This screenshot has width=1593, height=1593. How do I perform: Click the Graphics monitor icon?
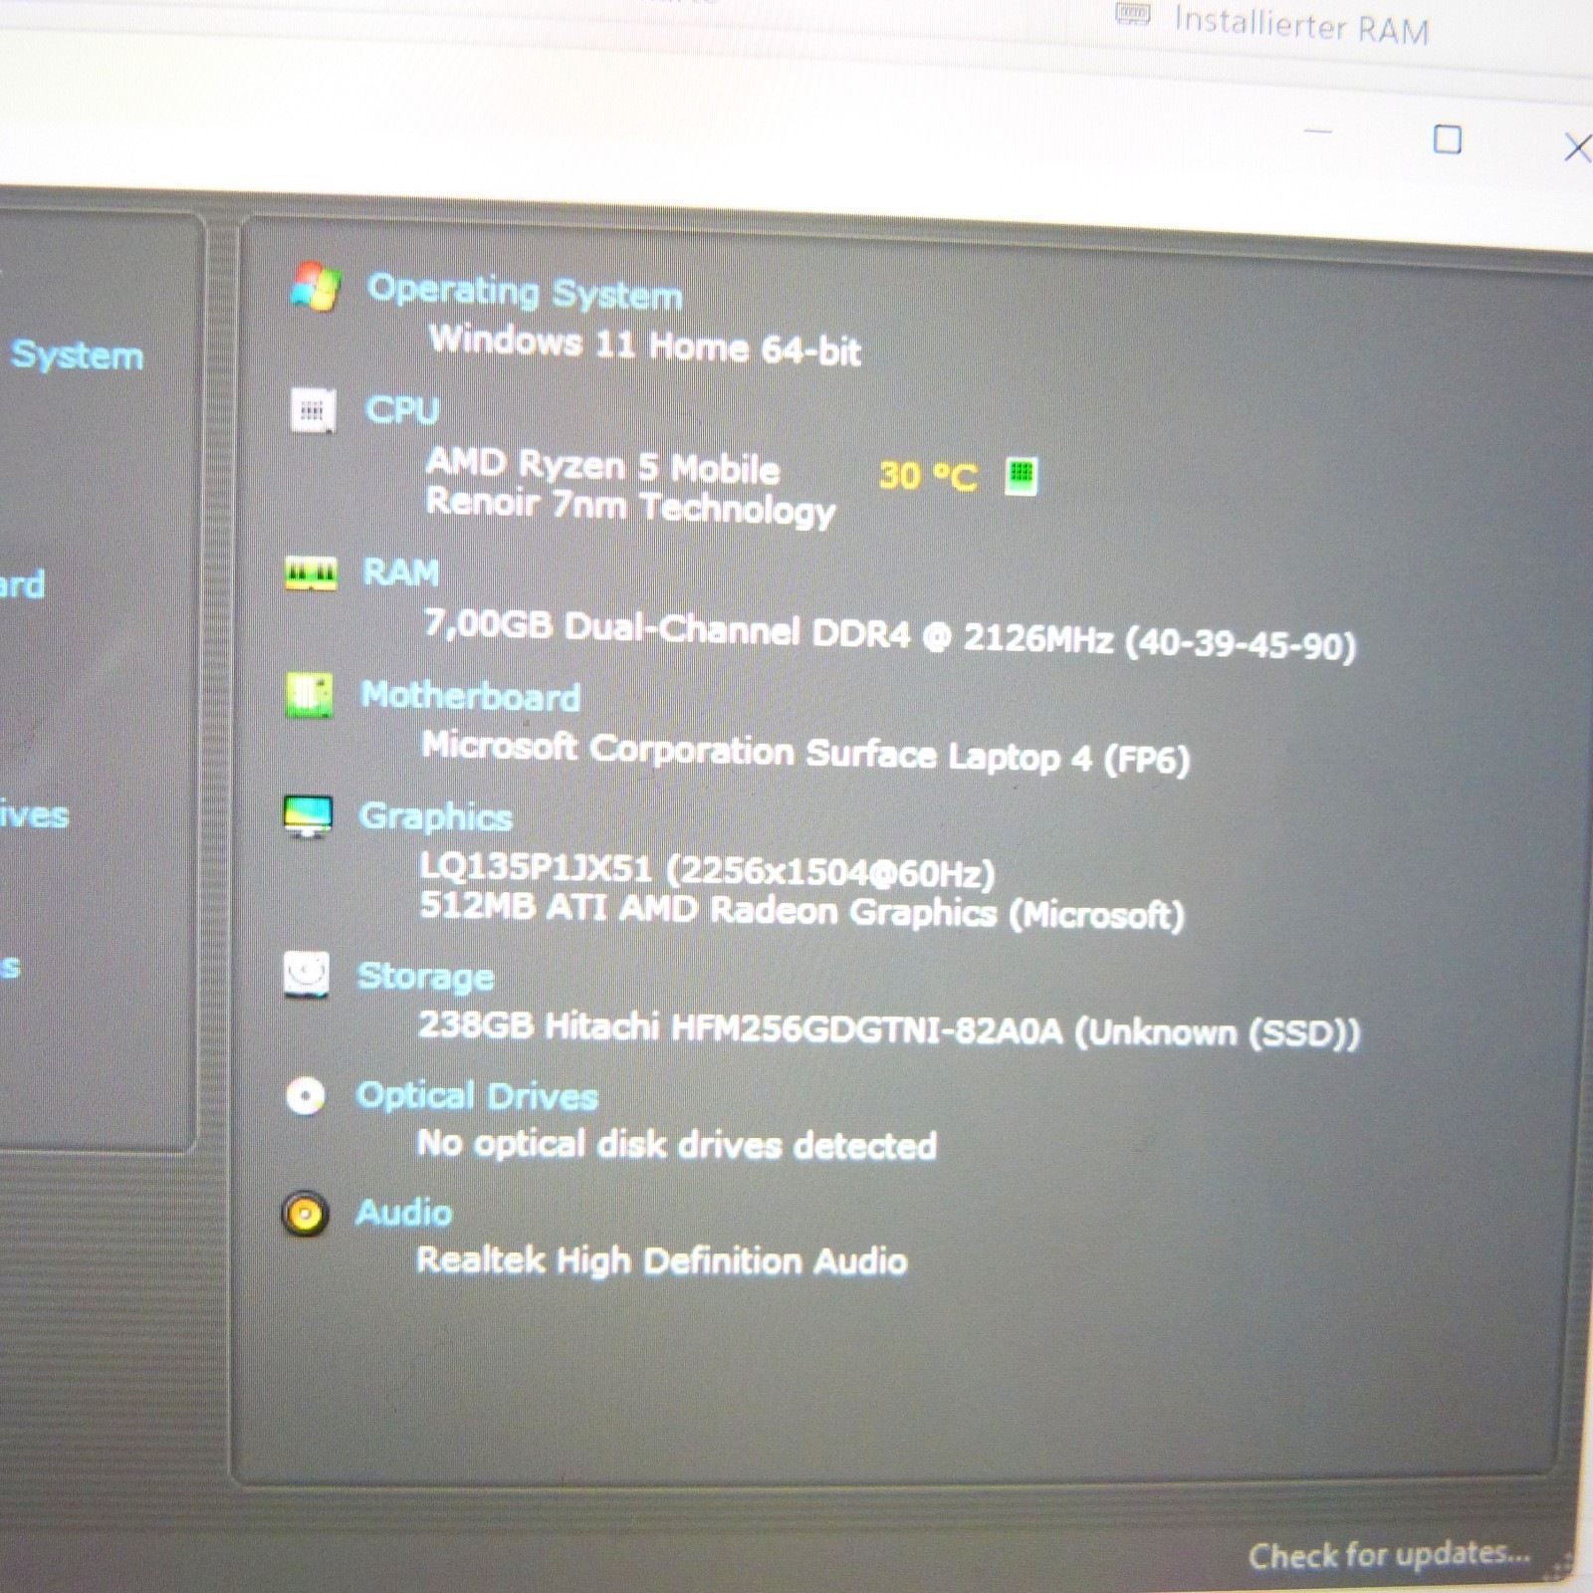click(x=308, y=816)
